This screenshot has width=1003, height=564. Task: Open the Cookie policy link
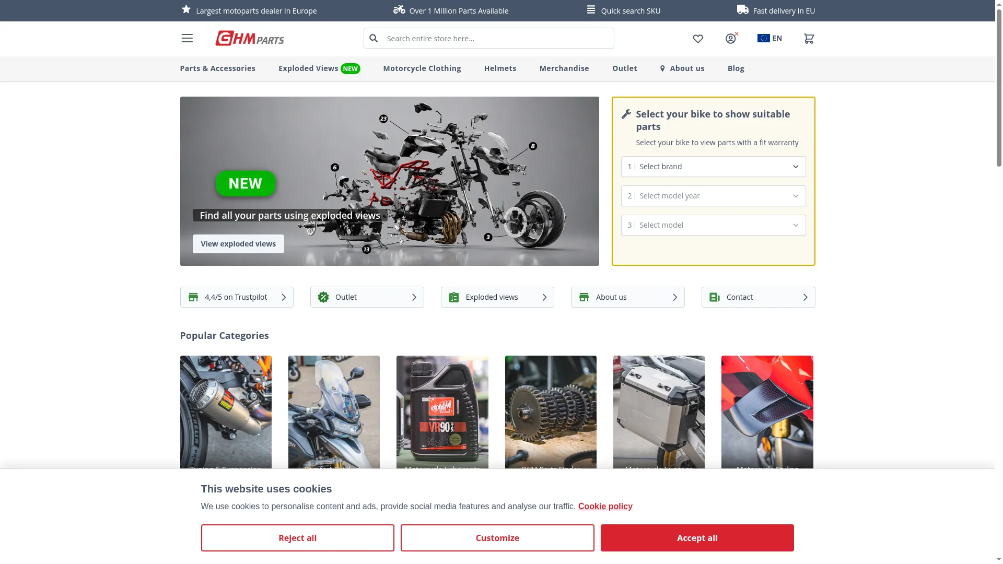605,506
